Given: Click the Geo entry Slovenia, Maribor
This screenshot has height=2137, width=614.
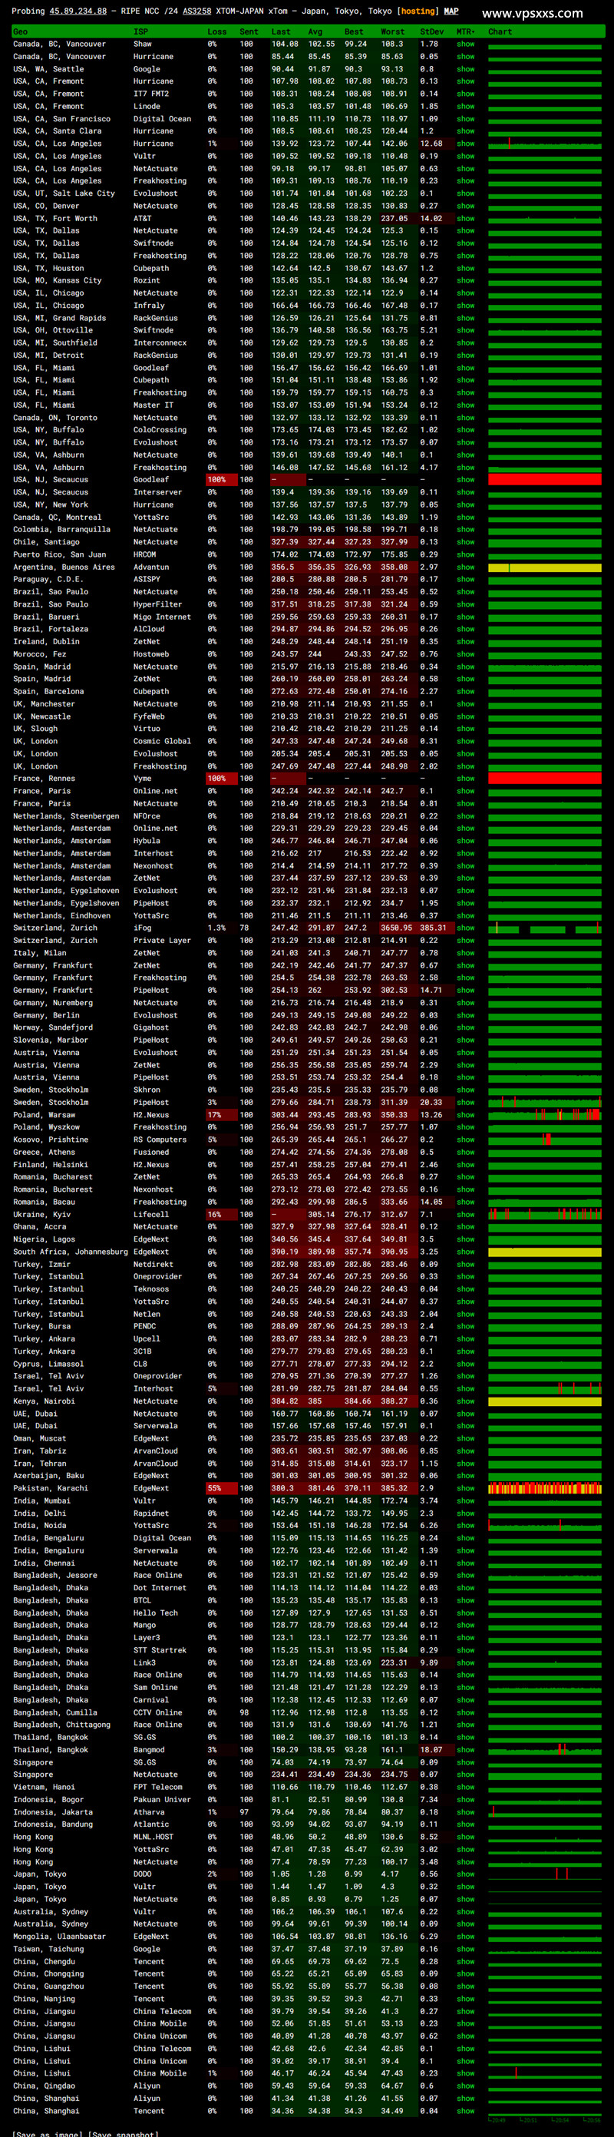Looking at the screenshot, I should 54,1040.
